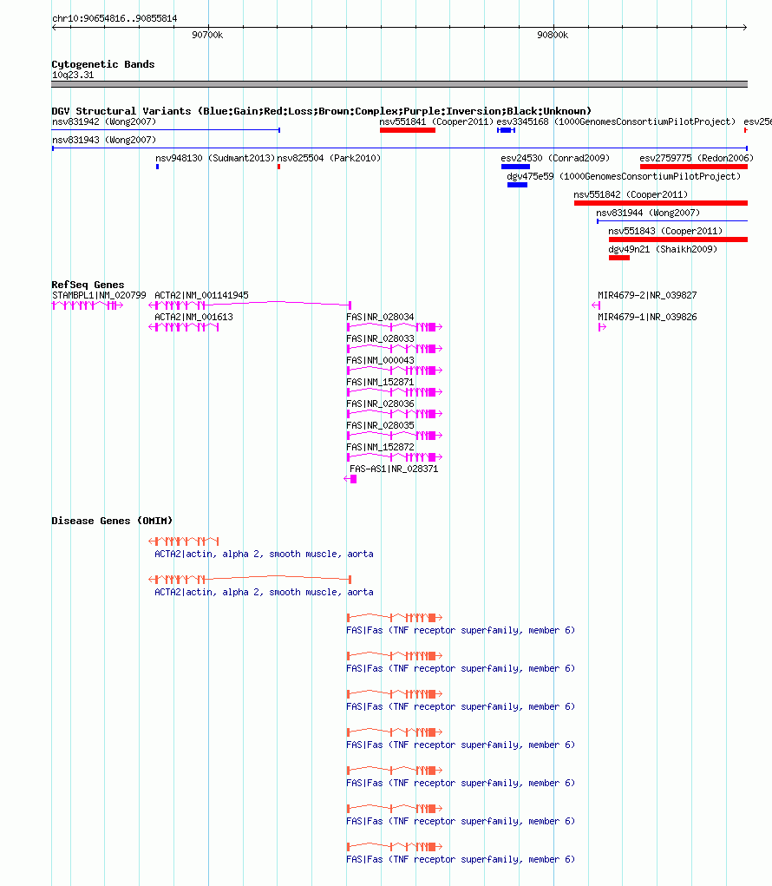Select the FAS|NM_152871 transcript label
The image size is (772, 886).
[380, 382]
